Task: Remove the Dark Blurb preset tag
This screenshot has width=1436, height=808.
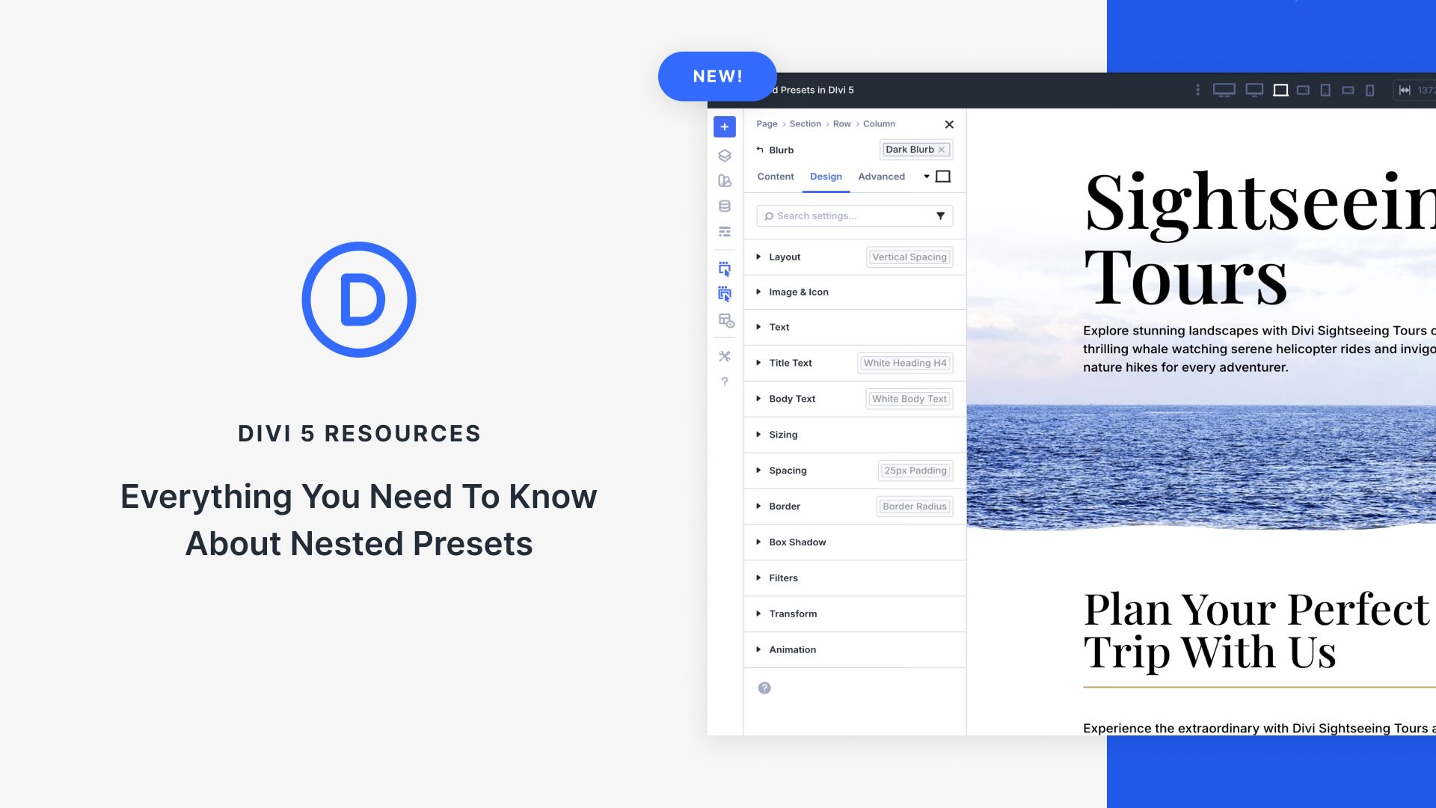Action: click(942, 150)
